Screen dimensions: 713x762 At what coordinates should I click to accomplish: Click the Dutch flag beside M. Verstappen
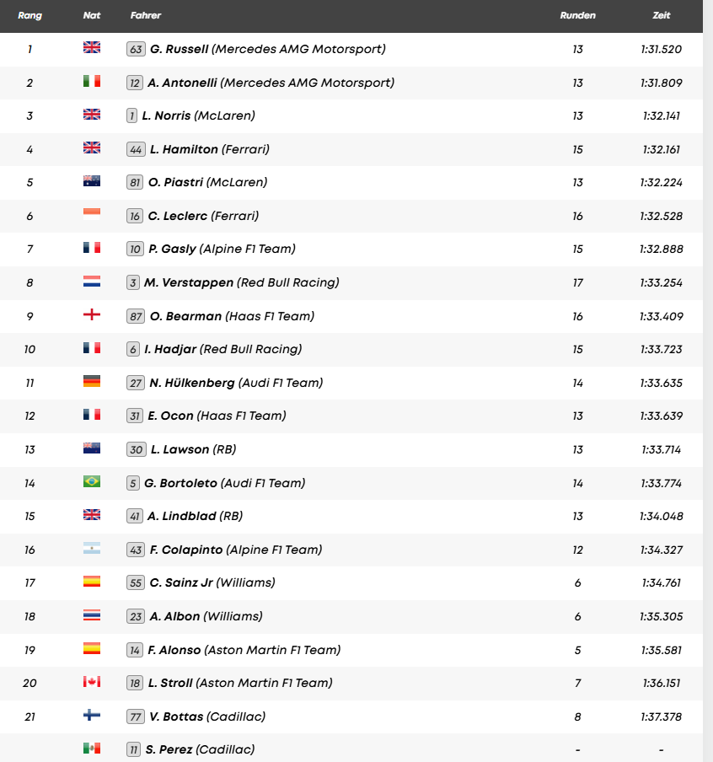pyautogui.click(x=92, y=282)
